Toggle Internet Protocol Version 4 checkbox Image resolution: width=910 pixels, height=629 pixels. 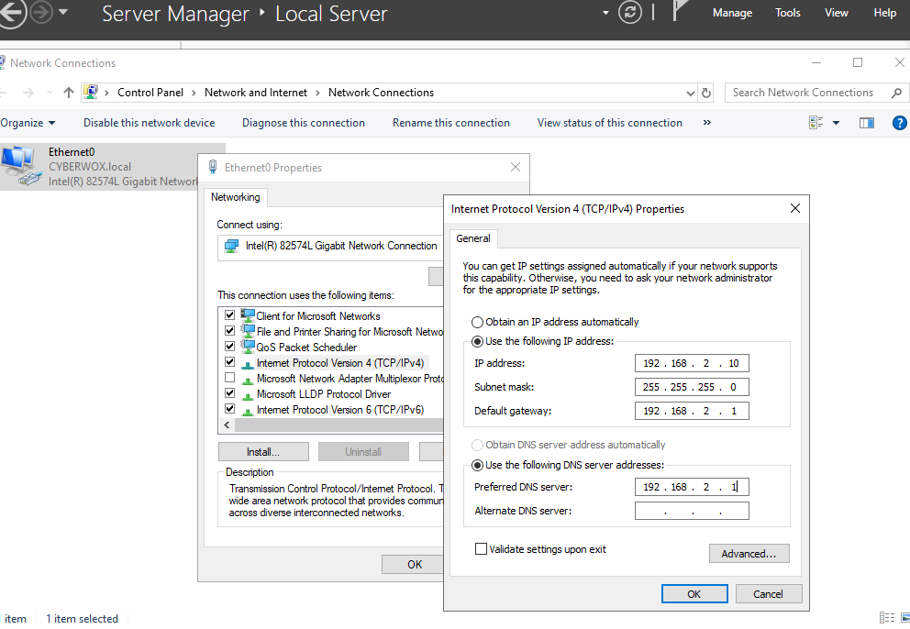click(230, 362)
